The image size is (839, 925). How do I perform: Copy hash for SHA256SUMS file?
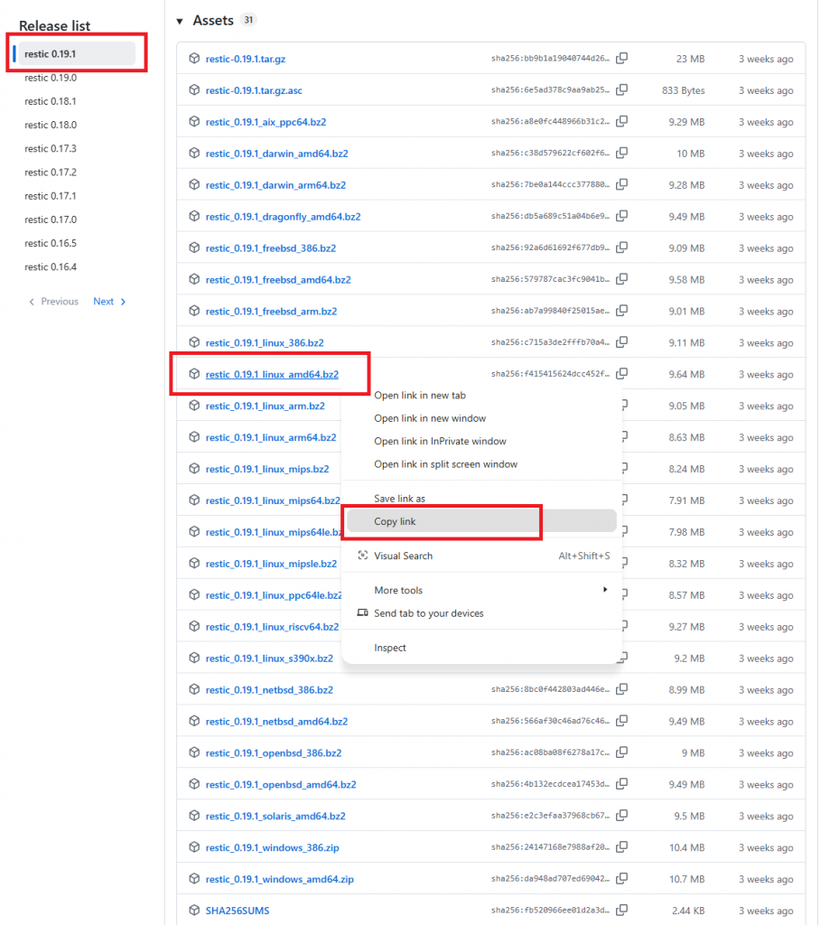click(x=621, y=911)
